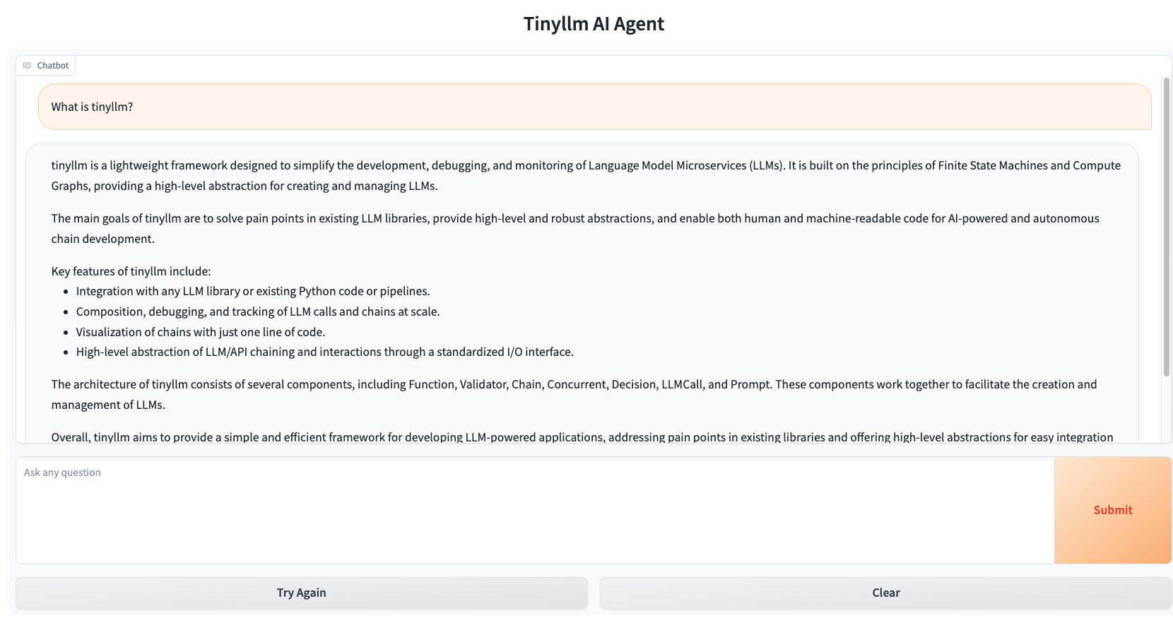
Task: Select the user message What is tinyllm?
Action: pos(92,107)
